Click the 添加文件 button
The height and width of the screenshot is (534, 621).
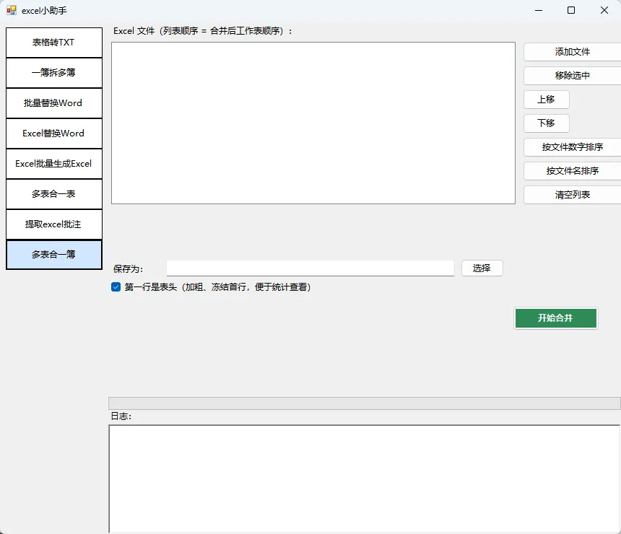[x=573, y=52]
